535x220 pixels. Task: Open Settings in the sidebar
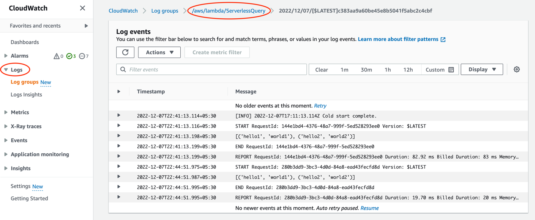[21, 186]
